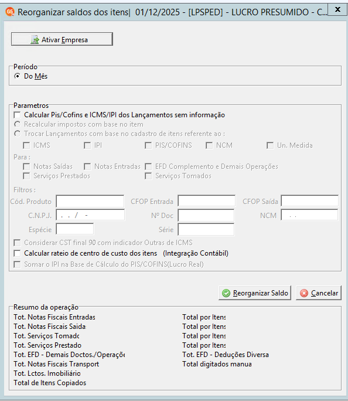Click Tot. Notas Fiscais Transport label
Screen dimensions: 348x401
point(56,364)
